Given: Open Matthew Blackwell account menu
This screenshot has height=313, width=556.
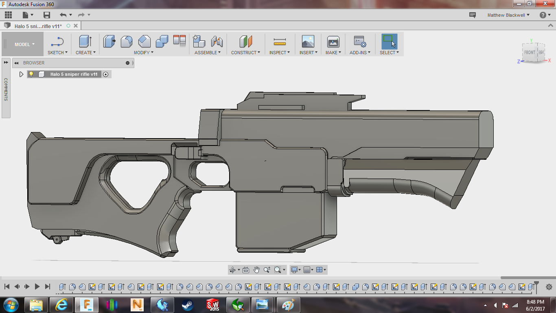Looking at the screenshot, I should point(509,15).
